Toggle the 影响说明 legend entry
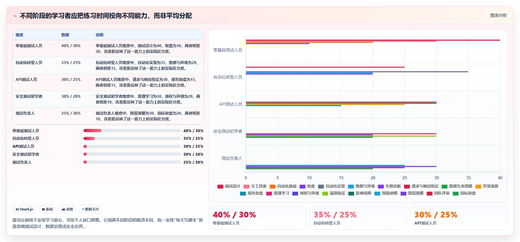The image size is (520, 242). (x=360, y=193)
